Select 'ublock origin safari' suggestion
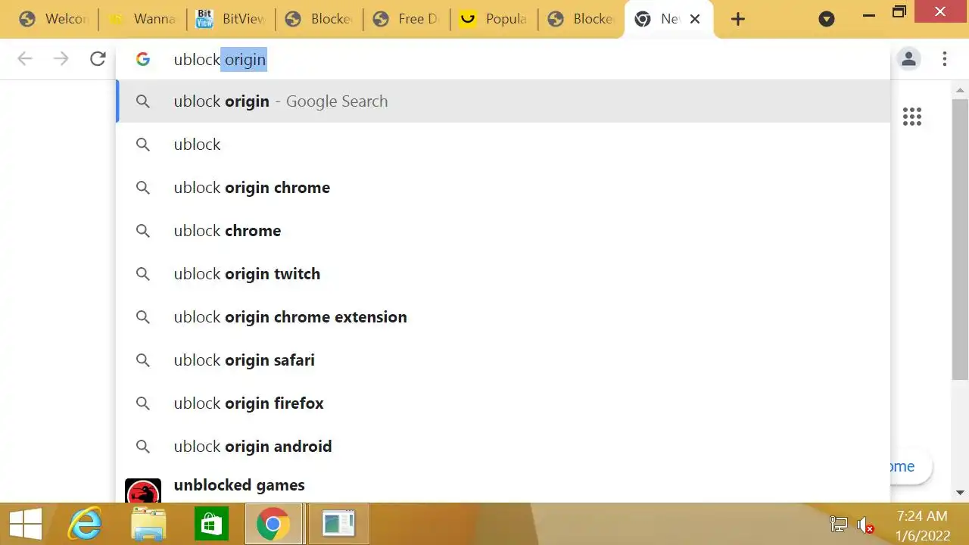The width and height of the screenshot is (969, 545). click(503, 360)
